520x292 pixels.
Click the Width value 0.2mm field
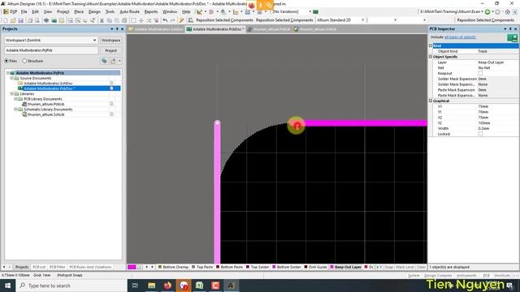(x=497, y=128)
